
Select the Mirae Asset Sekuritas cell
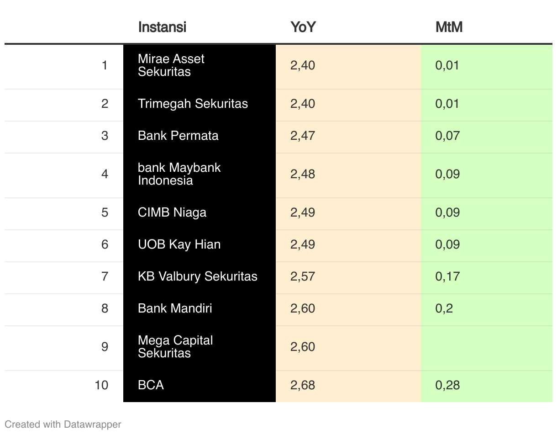200,65
